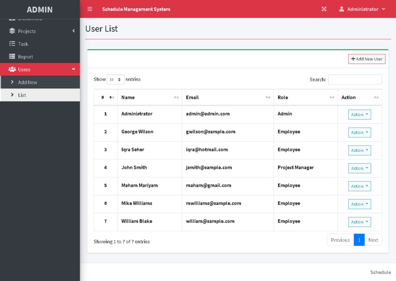The image size is (396, 281).
Task: Select the Users menu item
Action: [x=40, y=69]
